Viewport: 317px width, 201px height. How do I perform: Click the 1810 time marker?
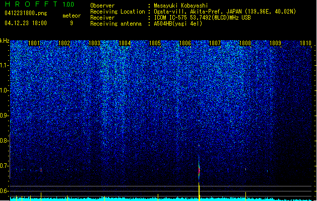pyautogui.click(x=305, y=43)
